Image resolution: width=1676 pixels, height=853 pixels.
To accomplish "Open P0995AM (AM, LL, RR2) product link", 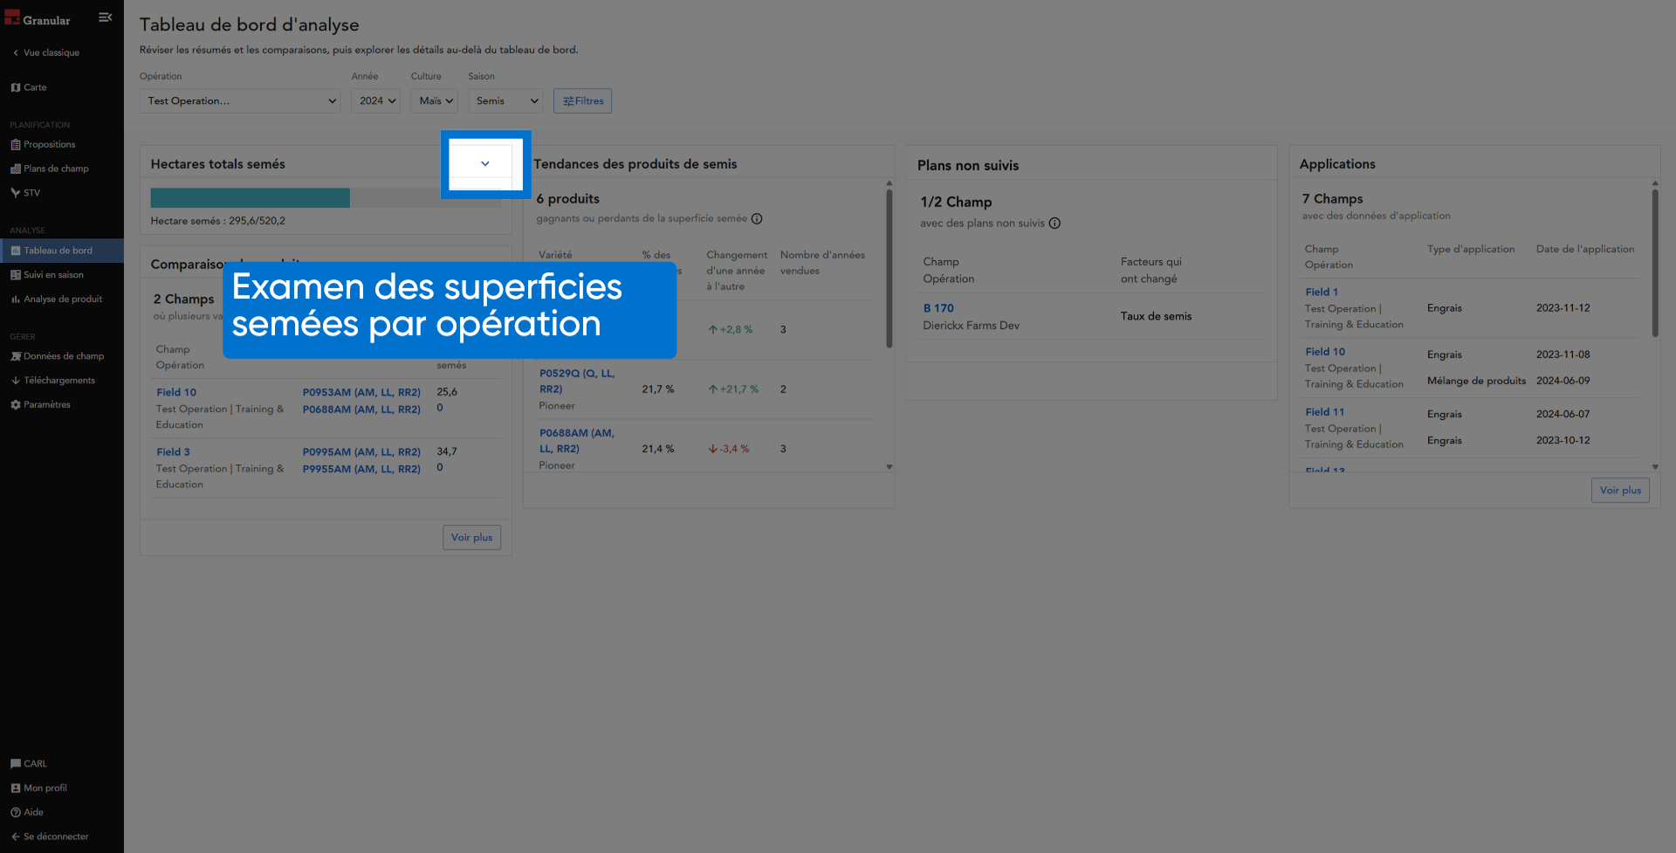I will tap(361, 452).
